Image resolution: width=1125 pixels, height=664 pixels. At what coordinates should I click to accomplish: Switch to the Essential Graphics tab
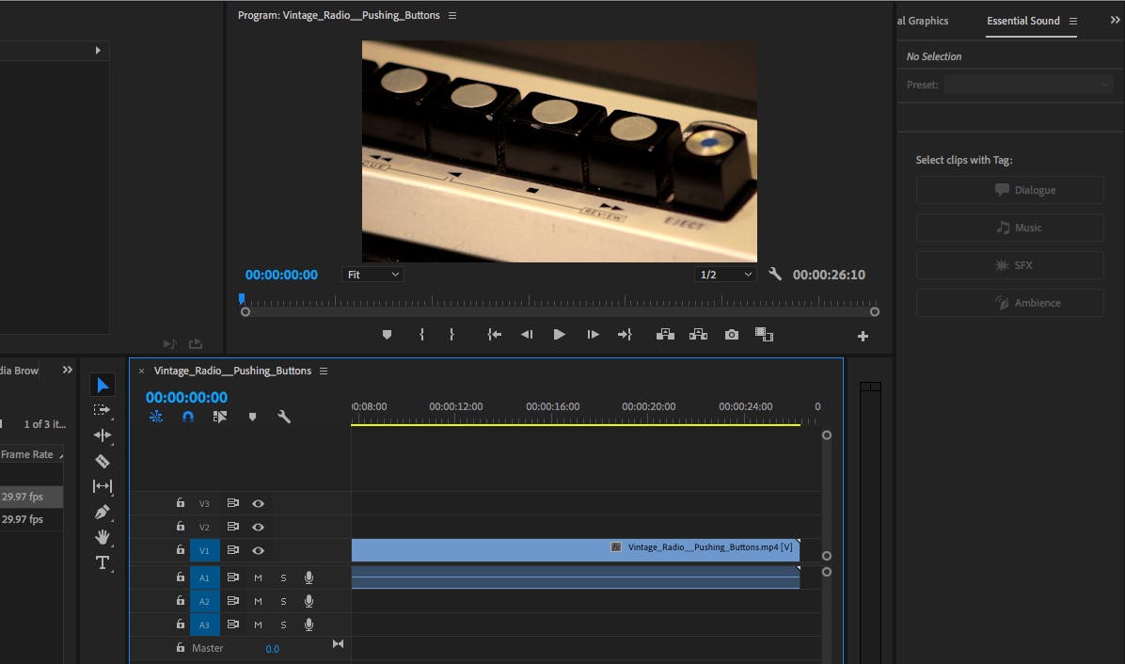(x=923, y=21)
